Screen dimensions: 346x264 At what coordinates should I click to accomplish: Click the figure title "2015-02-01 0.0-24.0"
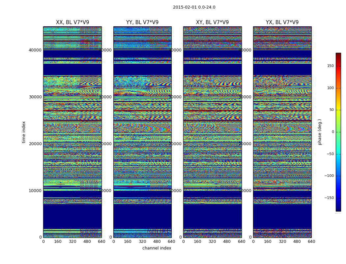tap(194, 7)
